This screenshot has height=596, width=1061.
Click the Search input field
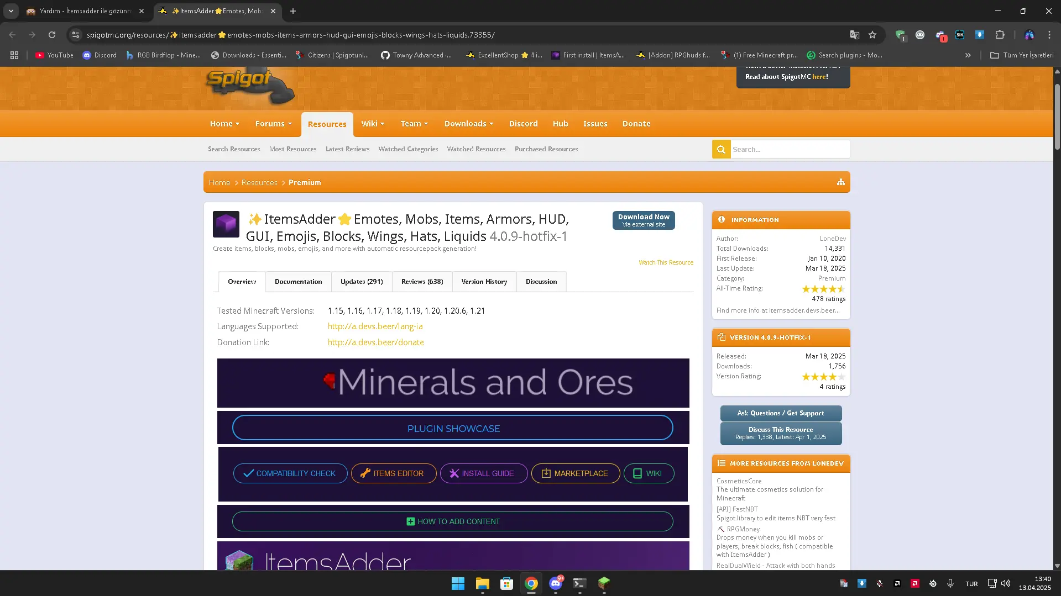pos(790,149)
